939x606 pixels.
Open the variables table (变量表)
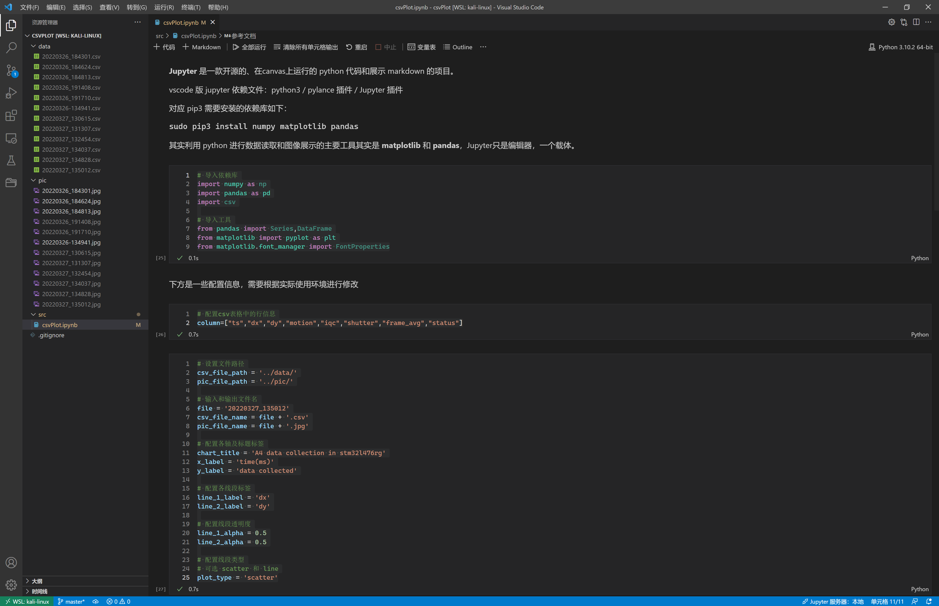(x=422, y=47)
